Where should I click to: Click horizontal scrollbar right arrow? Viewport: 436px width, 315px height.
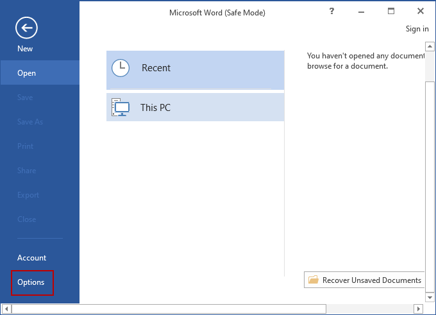click(x=419, y=309)
